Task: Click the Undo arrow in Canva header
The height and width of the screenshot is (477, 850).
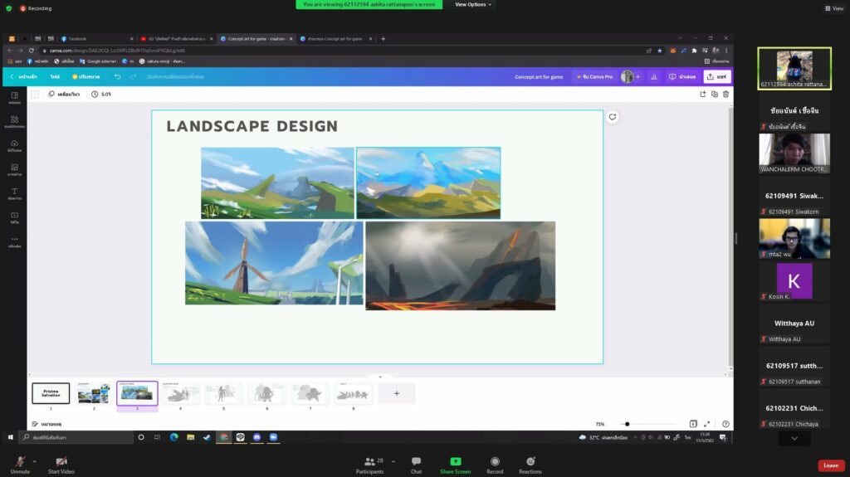Action: (117, 76)
